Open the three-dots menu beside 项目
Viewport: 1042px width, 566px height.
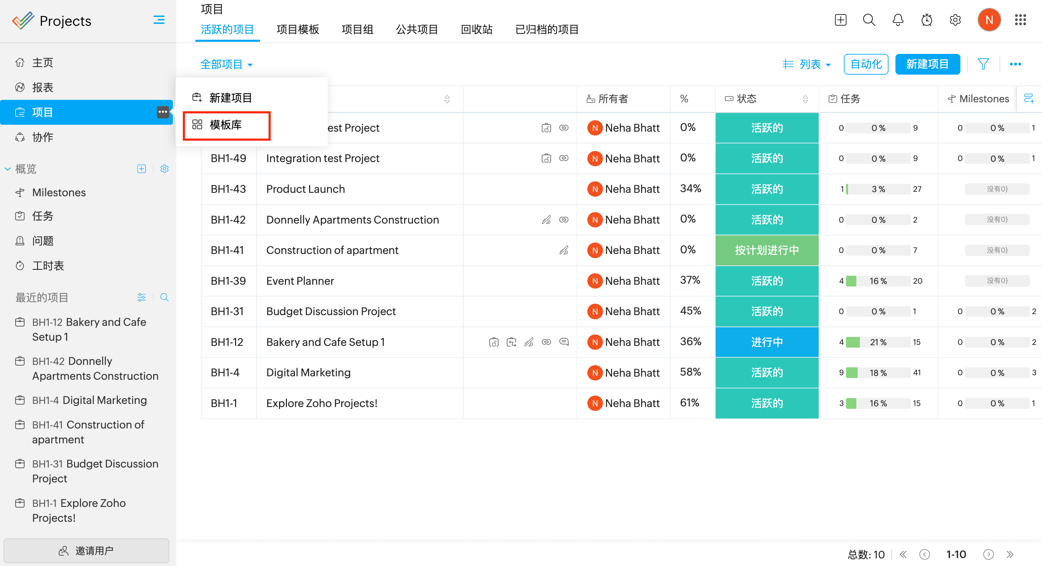point(162,112)
